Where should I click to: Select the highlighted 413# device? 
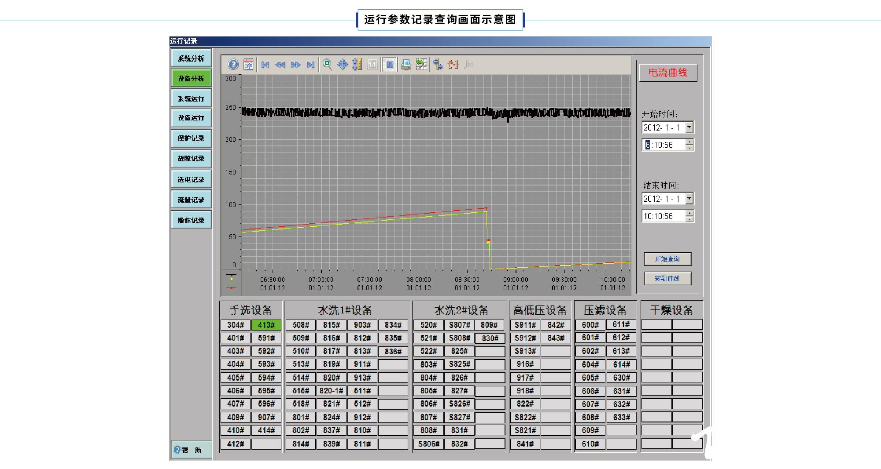coord(266,325)
